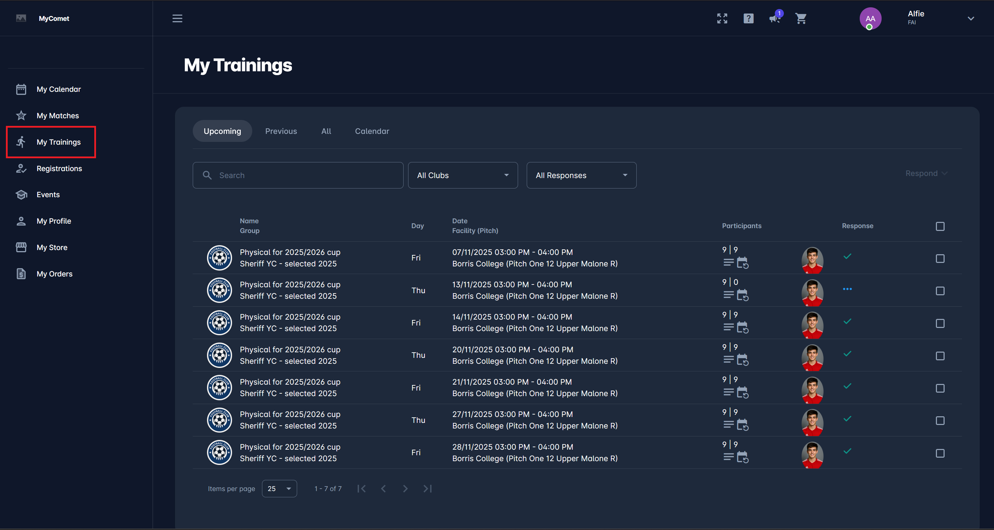Check the select-all checkbox in table header
This screenshot has height=530, width=994.
tap(940, 226)
